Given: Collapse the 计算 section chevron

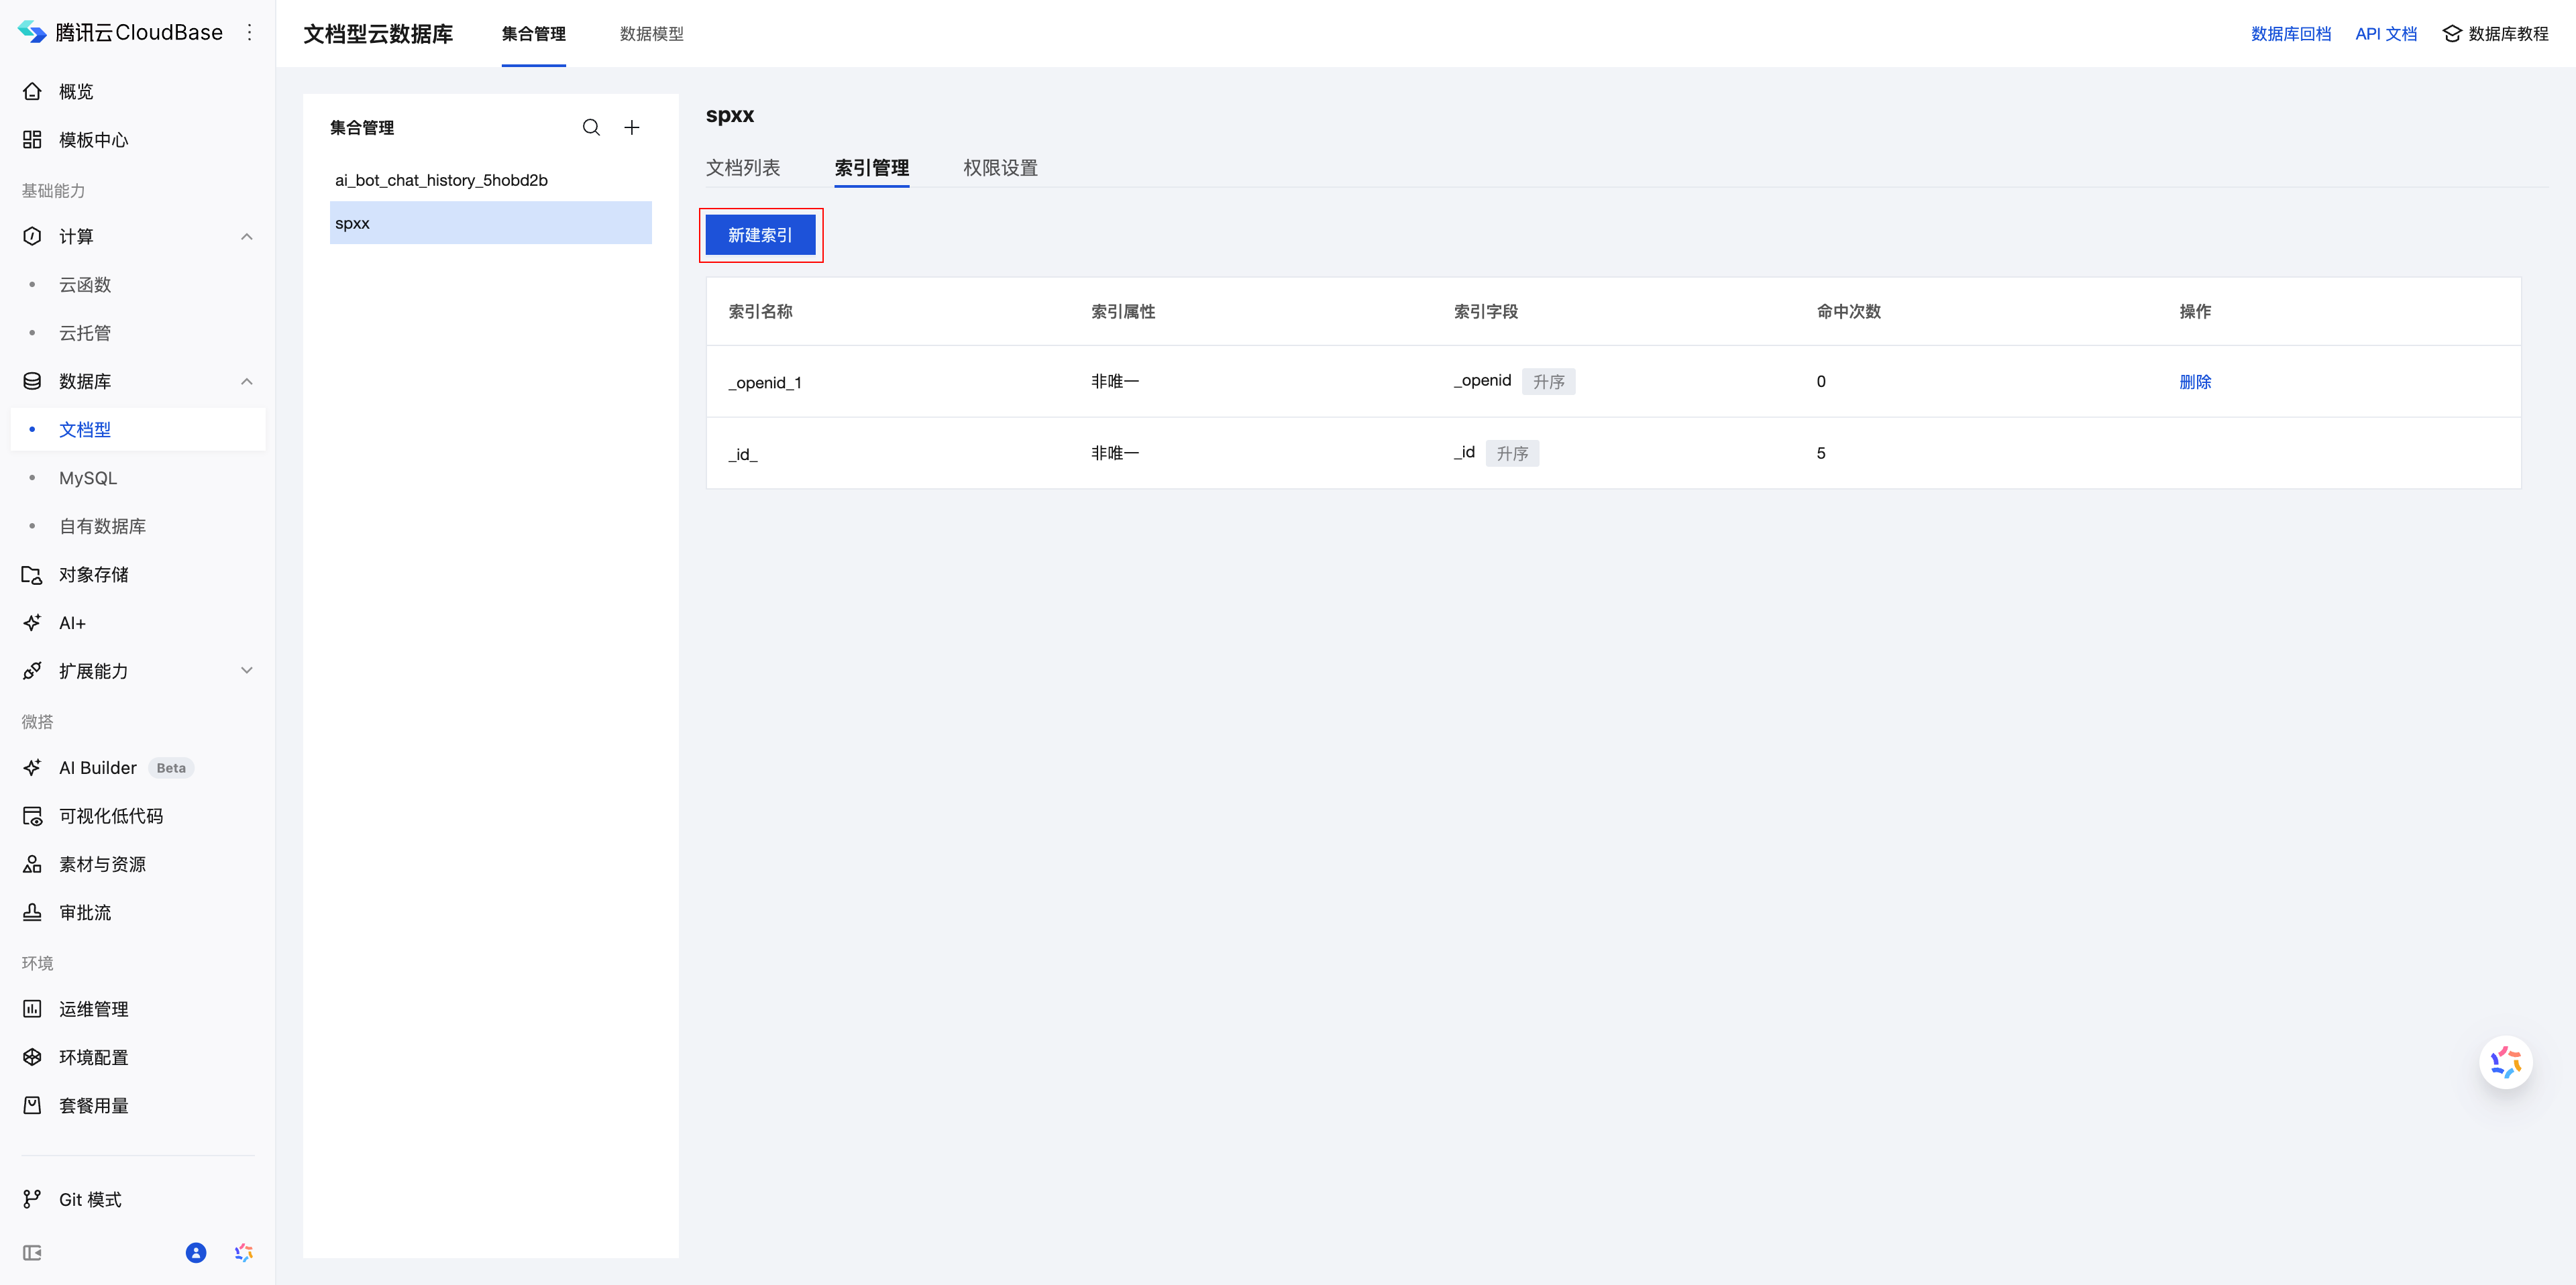Looking at the screenshot, I should pos(247,236).
